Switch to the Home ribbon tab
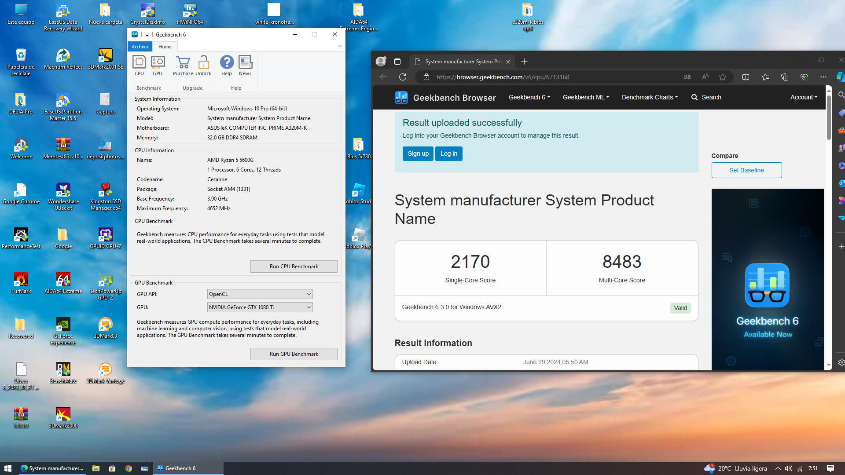The height and width of the screenshot is (475, 845). (x=165, y=47)
